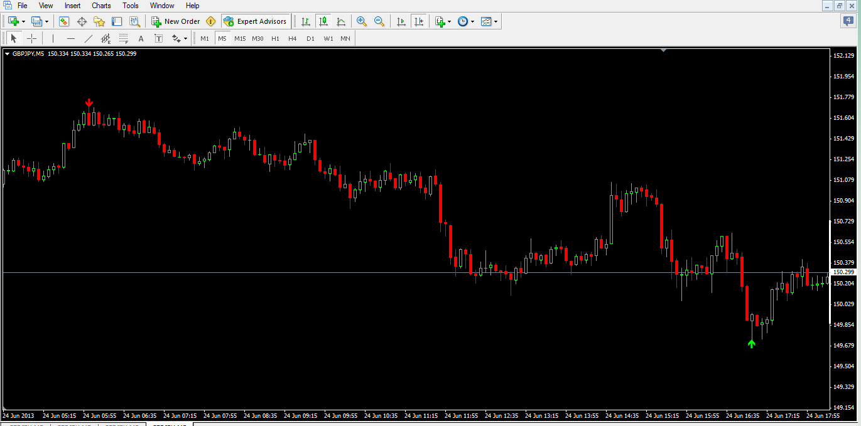Viewport: 861px width, 426px height.
Task: Open the Tools menu
Action: pyautogui.click(x=131, y=6)
